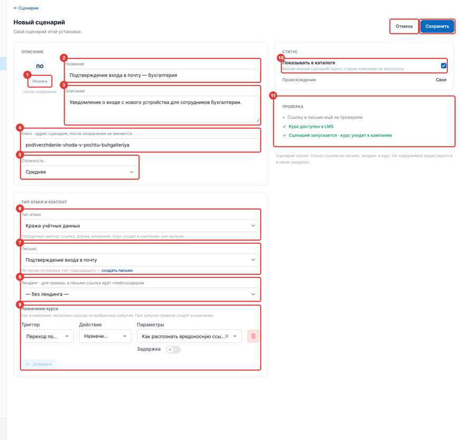Open the Сложность dropdown
This screenshot has height=440, width=461.
tap(80, 172)
